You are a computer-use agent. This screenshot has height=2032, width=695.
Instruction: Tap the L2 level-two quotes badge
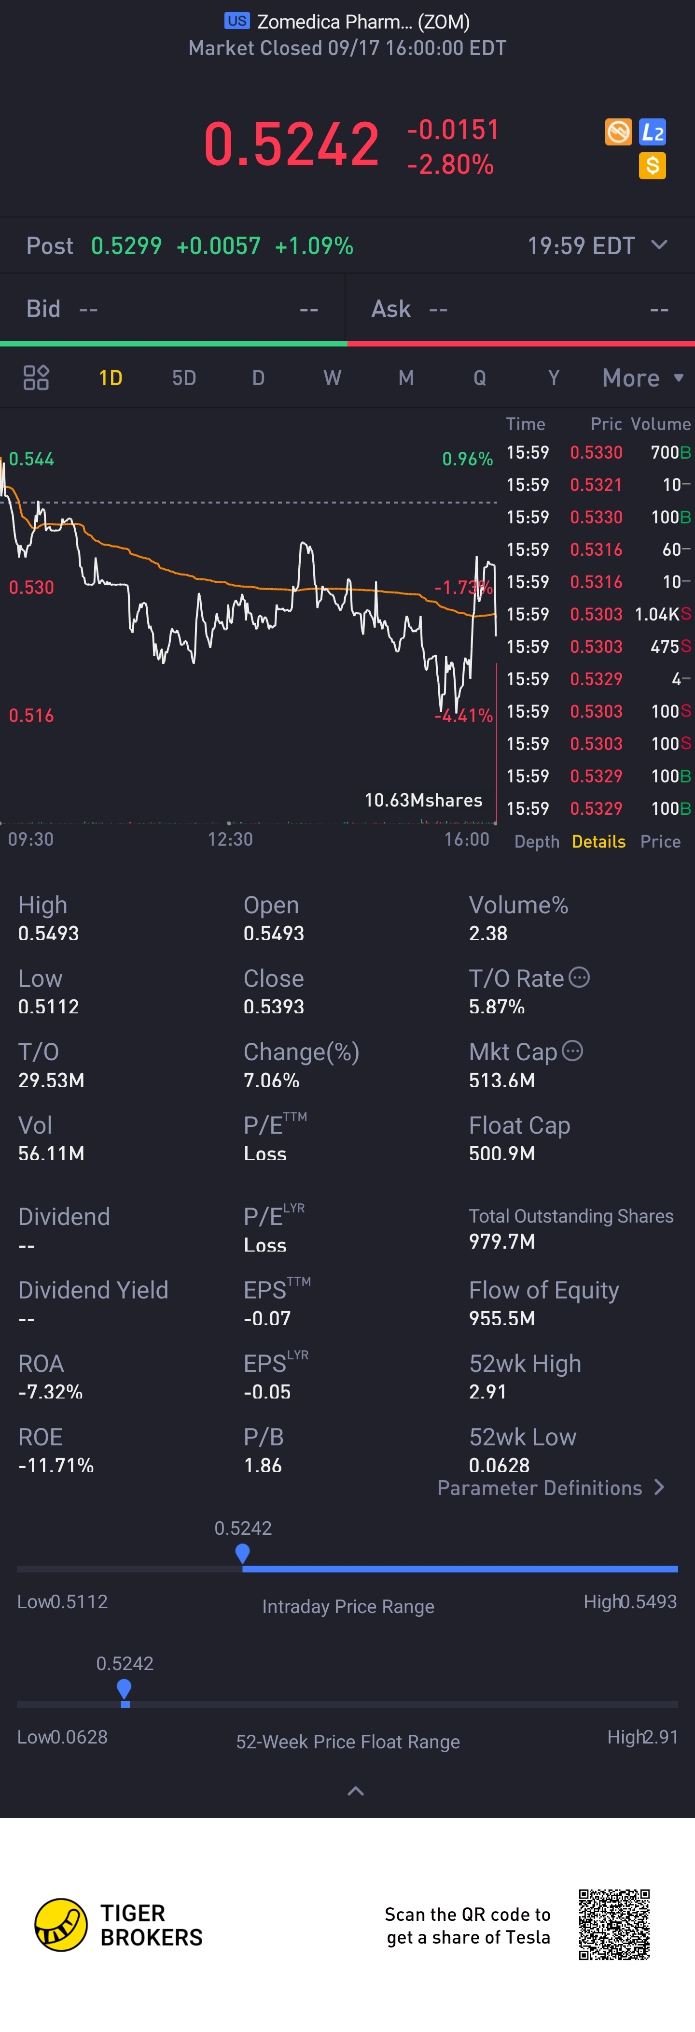click(653, 132)
